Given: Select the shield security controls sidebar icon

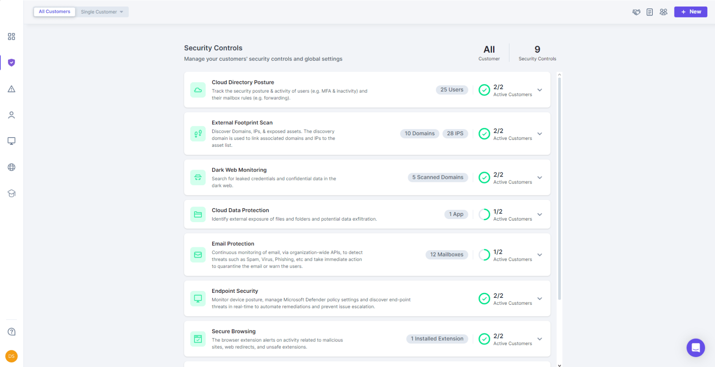Looking at the screenshot, I should click(x=12, y=63).
